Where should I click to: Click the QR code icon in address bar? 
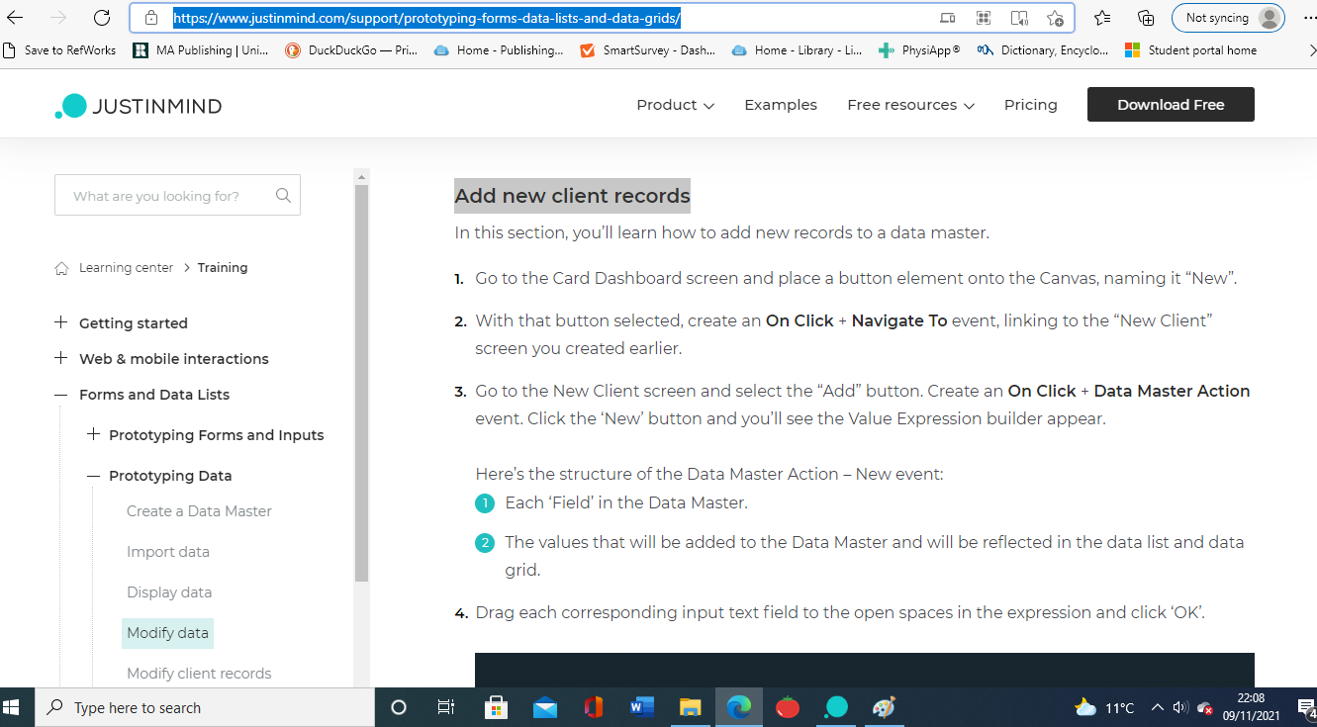984,18
